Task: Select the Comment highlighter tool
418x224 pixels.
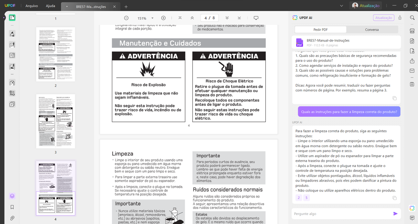Action: [12, 34]
